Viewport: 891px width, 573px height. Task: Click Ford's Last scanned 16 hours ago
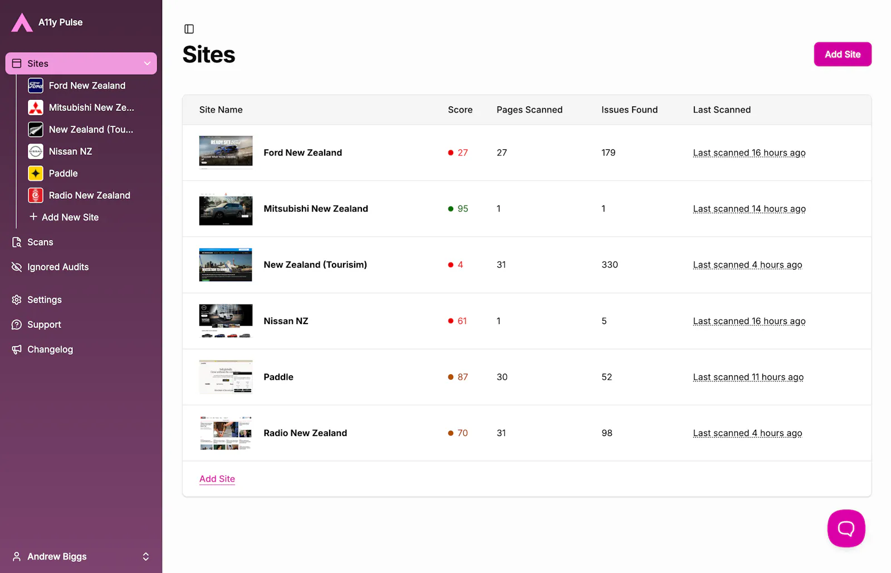click(x=749, y=153)
